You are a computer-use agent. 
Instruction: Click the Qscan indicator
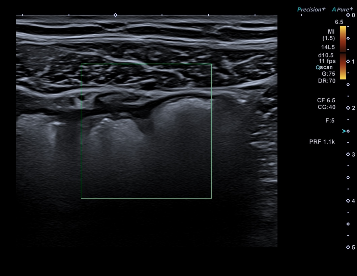(x=324, y=67)
